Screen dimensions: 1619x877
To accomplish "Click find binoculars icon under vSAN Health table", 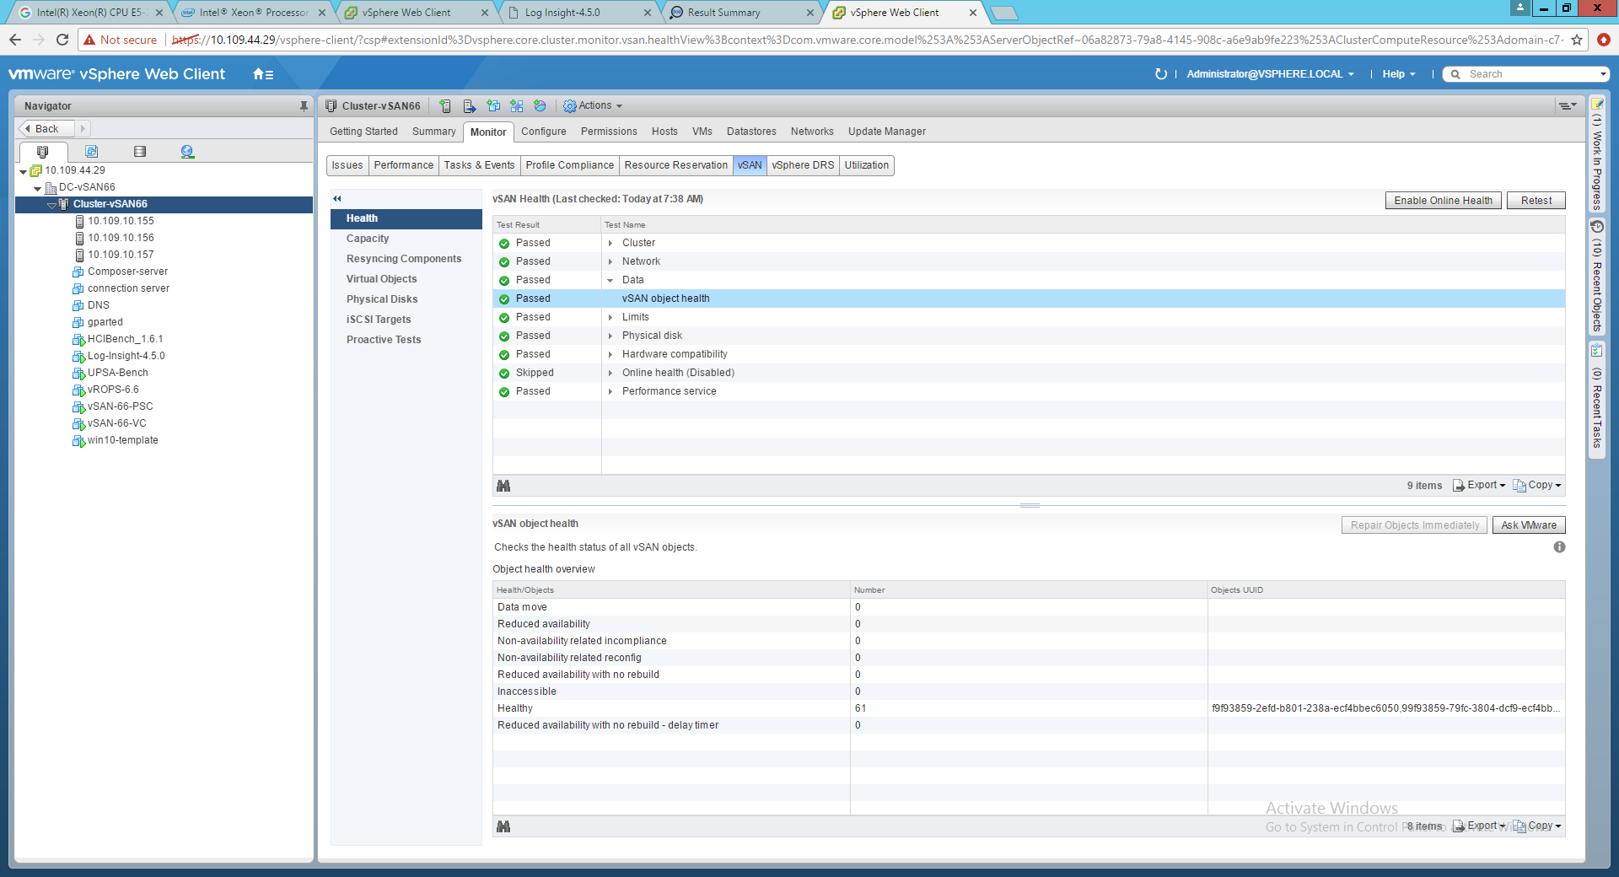I will tap(503, 486).
